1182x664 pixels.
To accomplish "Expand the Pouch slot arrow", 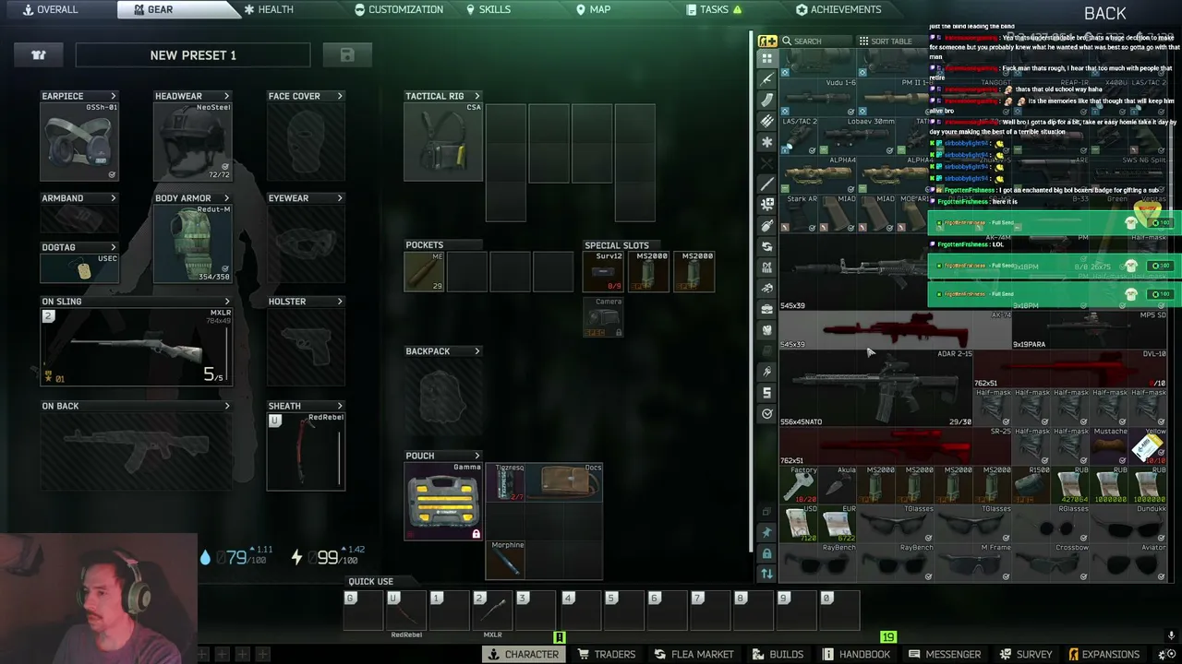I will [476, 456].
